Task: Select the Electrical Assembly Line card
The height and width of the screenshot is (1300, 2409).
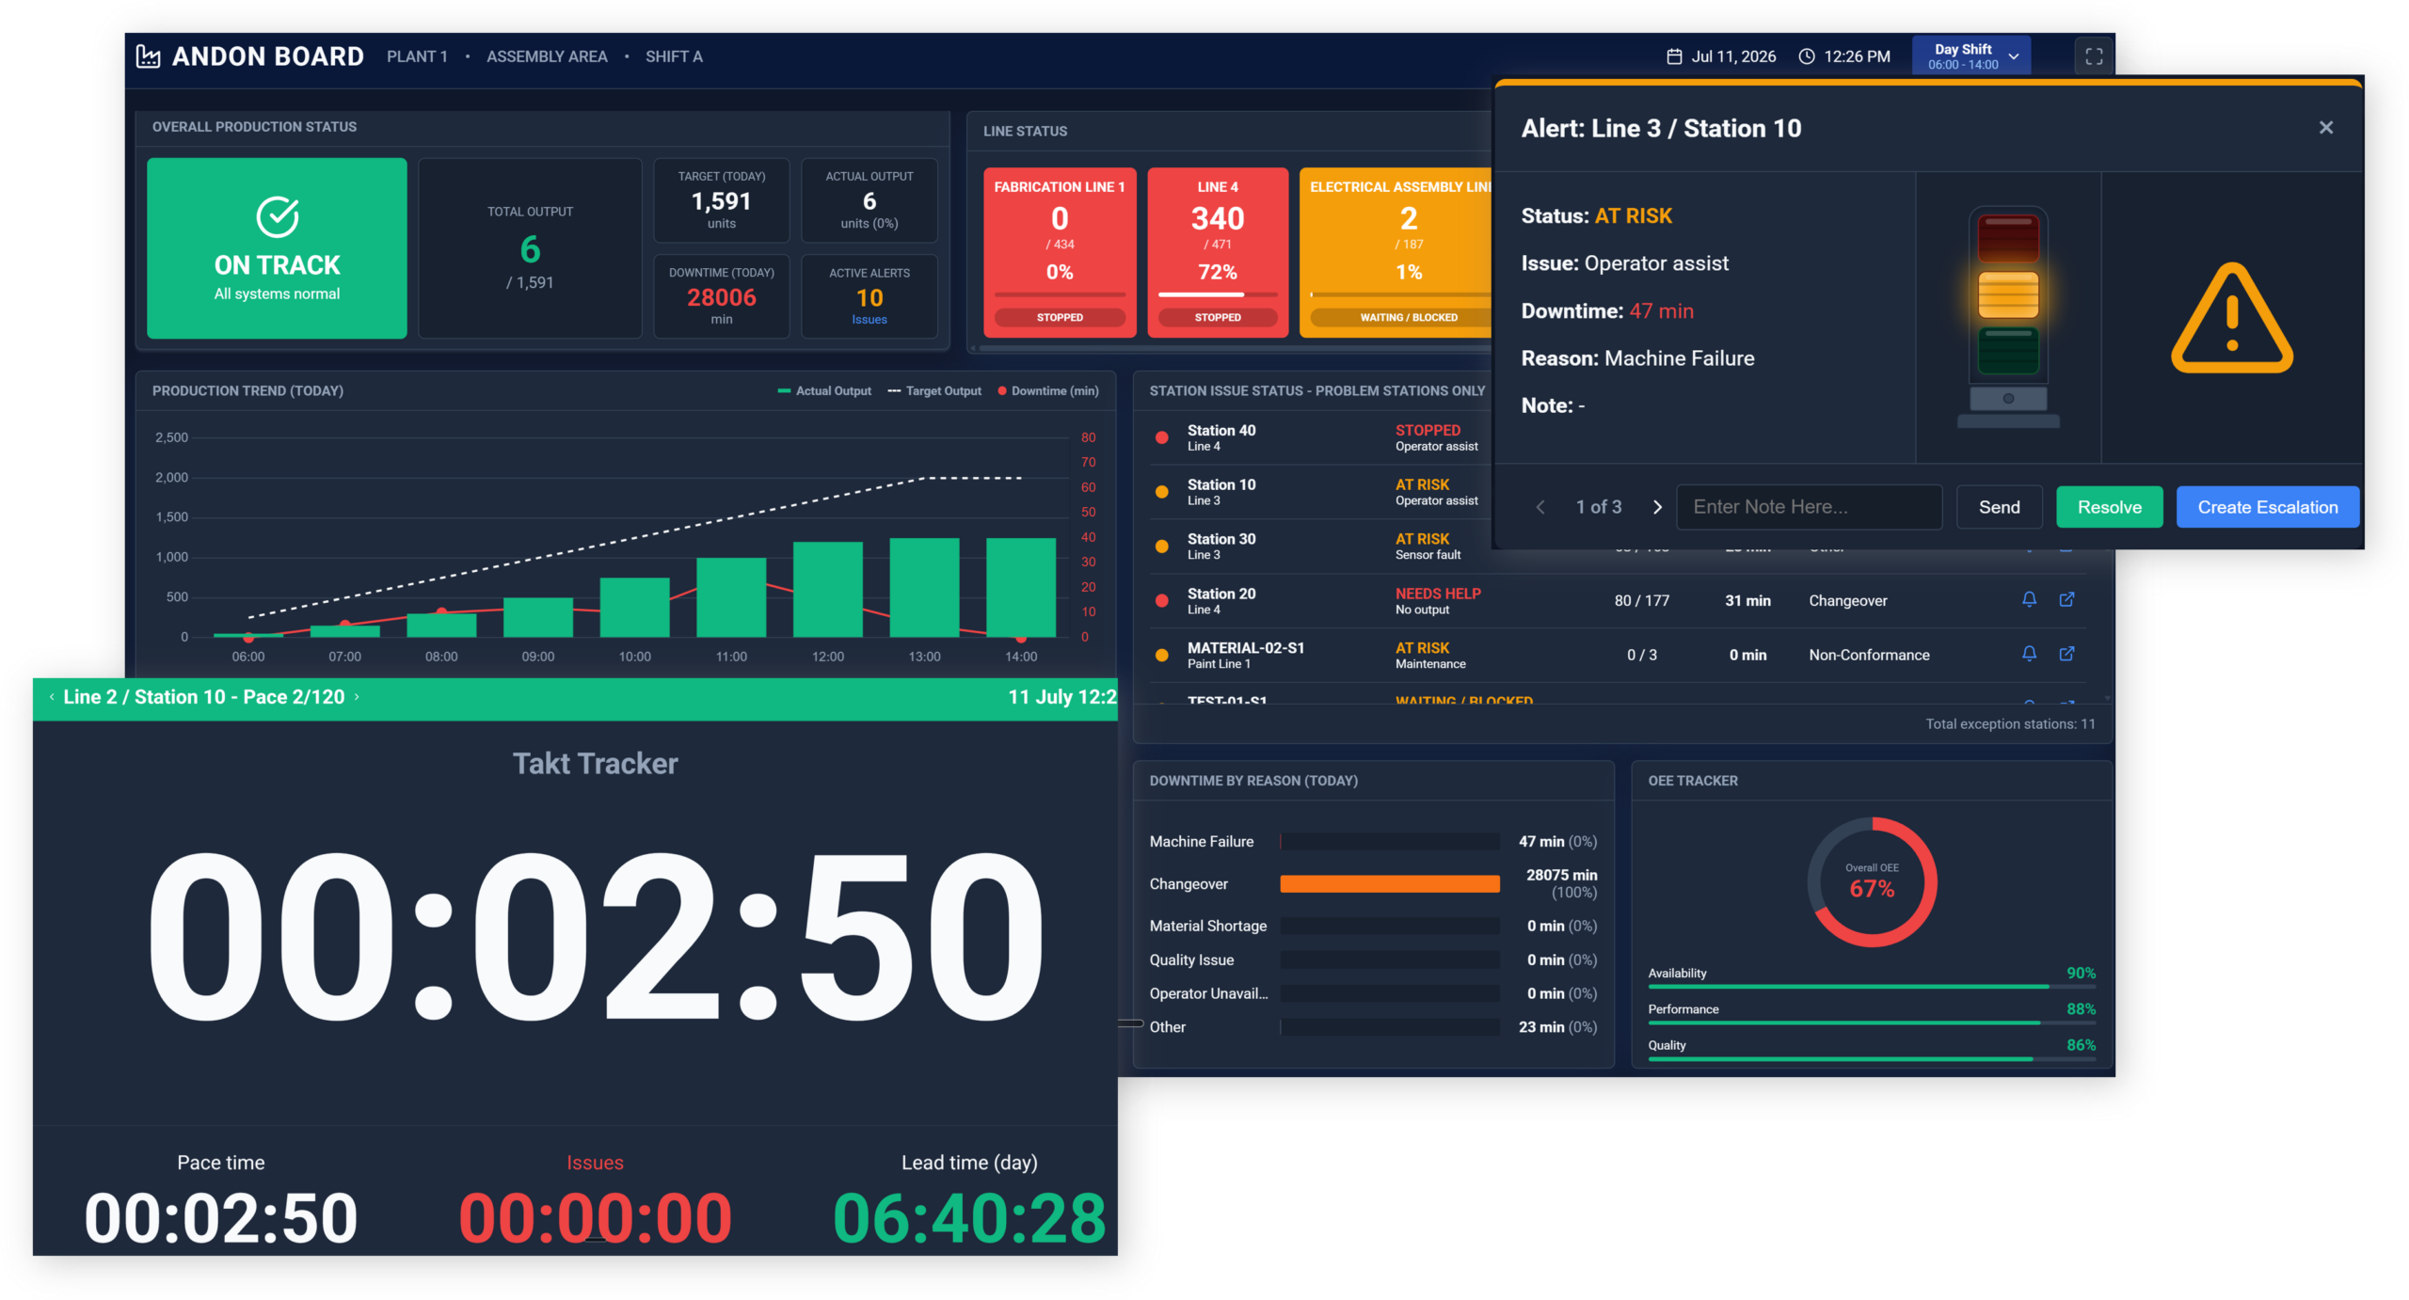Action: (x=1396, y=252)
